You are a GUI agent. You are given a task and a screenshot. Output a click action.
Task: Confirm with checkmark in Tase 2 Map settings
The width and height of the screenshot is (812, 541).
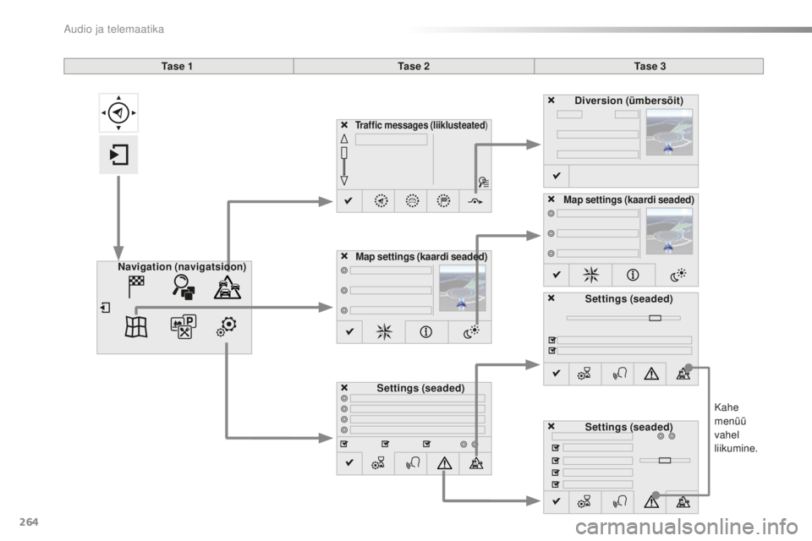coord(349,332)
